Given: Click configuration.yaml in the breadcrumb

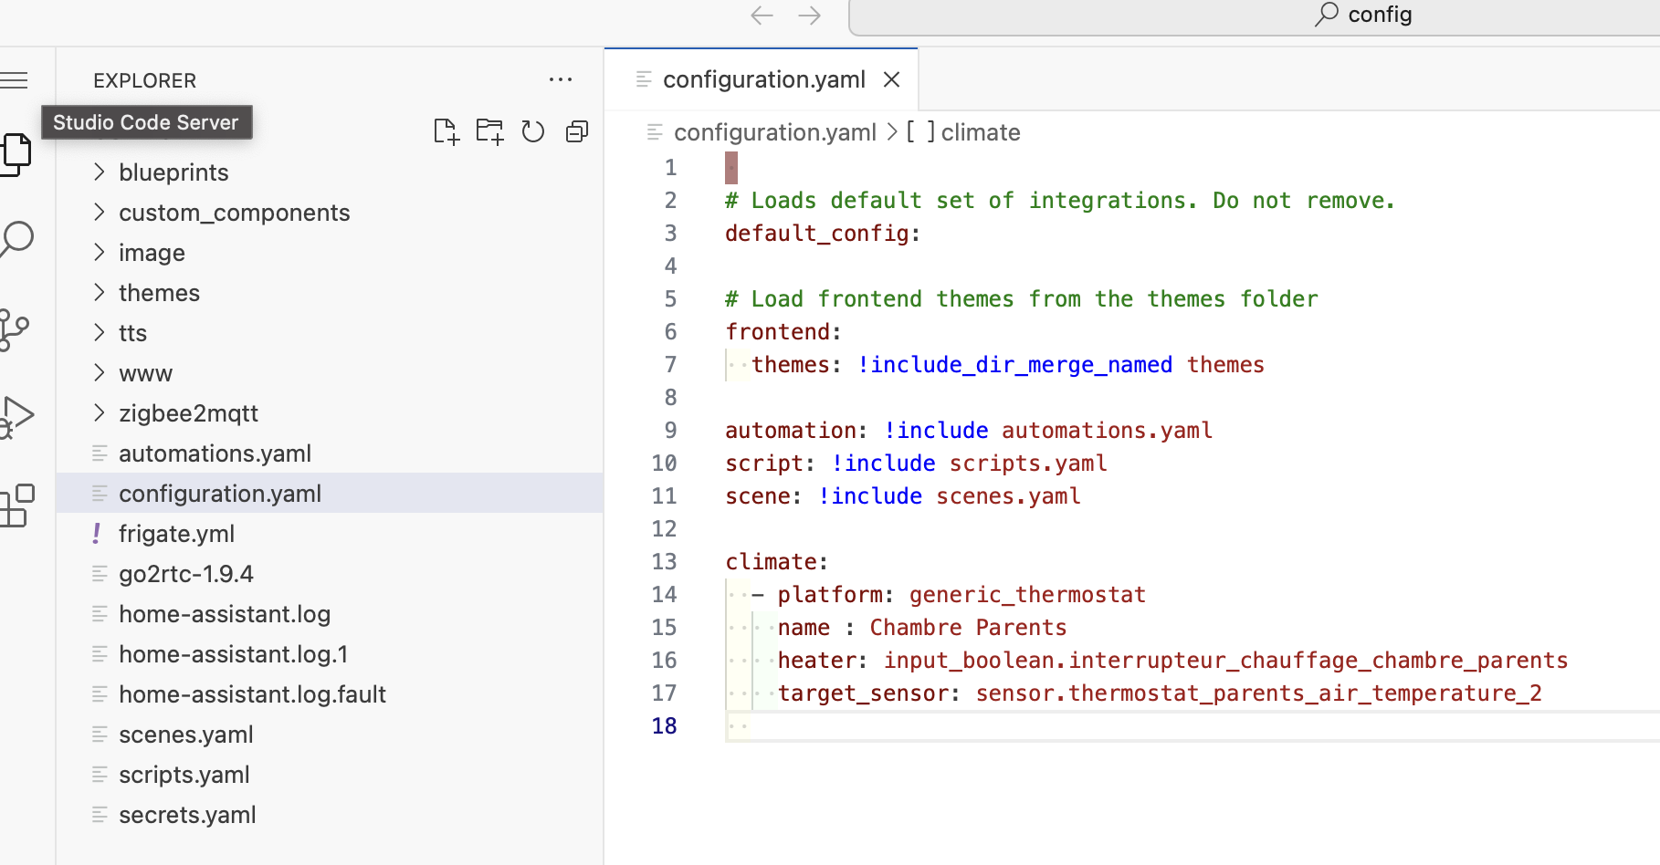Looking at the screenshot, I should pyautogui.click(x=774, y=132).
